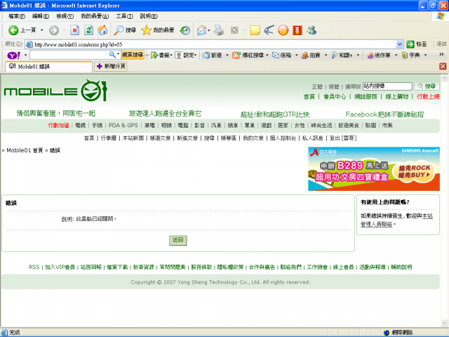Screen dimensions: 449x337
Task: Expand the address bar URL dropdown
Action: coord(399,44)
